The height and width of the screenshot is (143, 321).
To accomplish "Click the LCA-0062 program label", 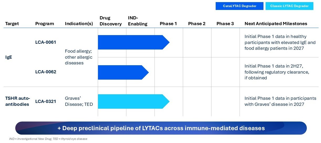I will [x=46, y=72].
